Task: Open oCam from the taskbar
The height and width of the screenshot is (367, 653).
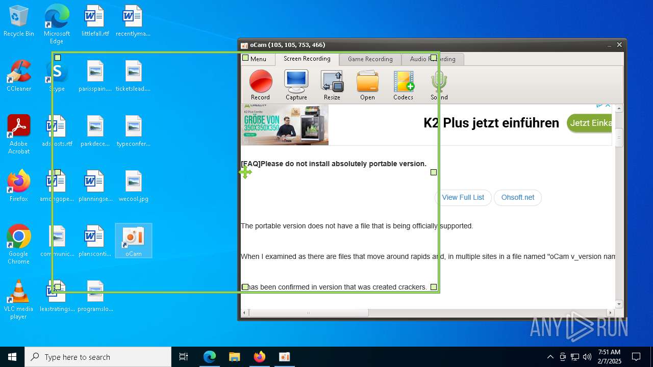Action: (x=284, y=357)
